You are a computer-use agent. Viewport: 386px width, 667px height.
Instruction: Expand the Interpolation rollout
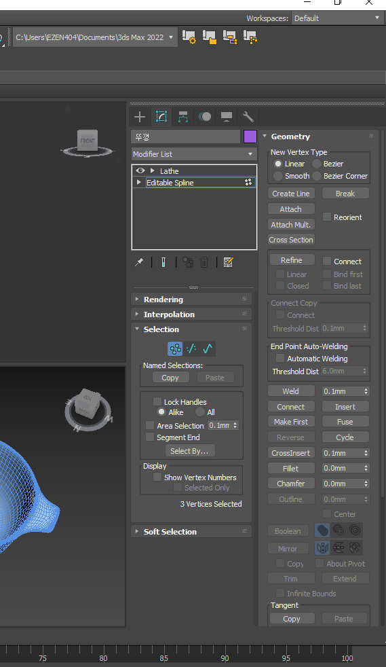[191, 314]
